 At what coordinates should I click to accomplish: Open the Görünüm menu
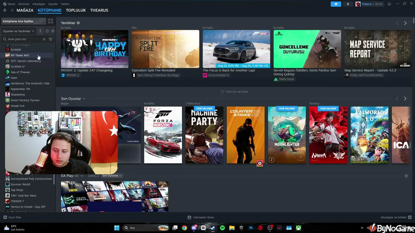point(24,4)
